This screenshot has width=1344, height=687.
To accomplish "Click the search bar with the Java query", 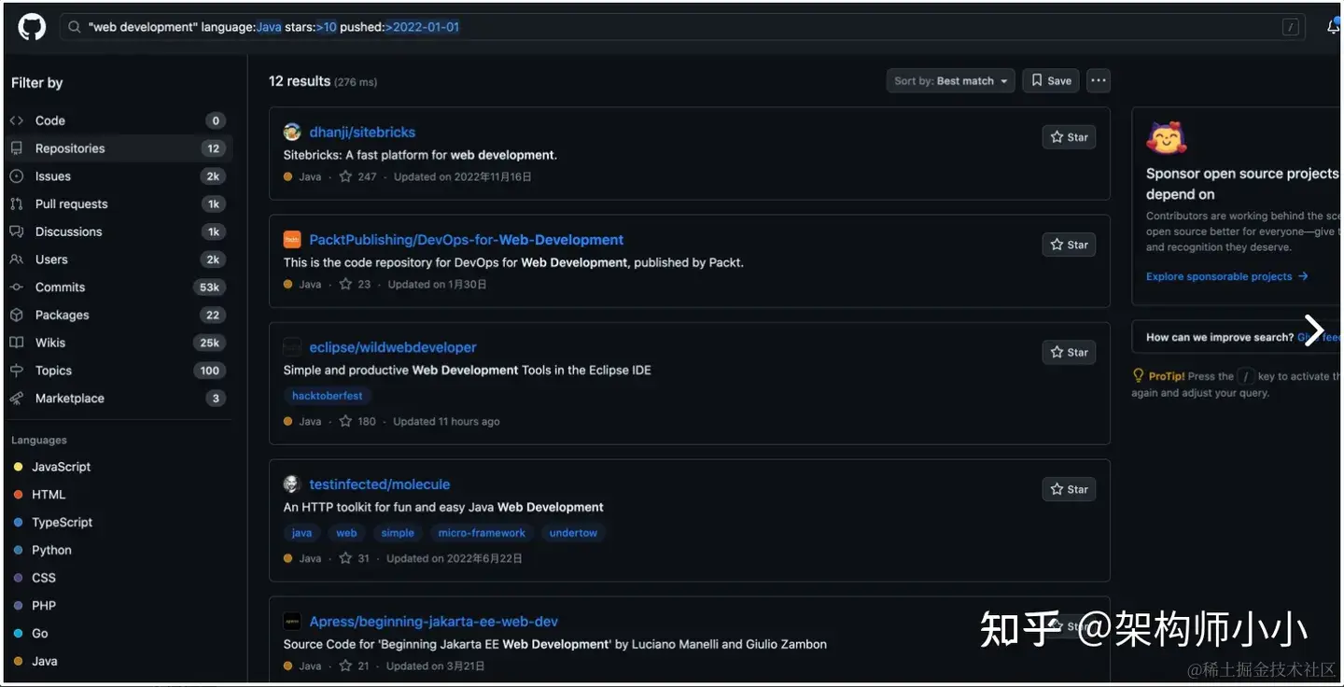I will [x=682, y=27].
